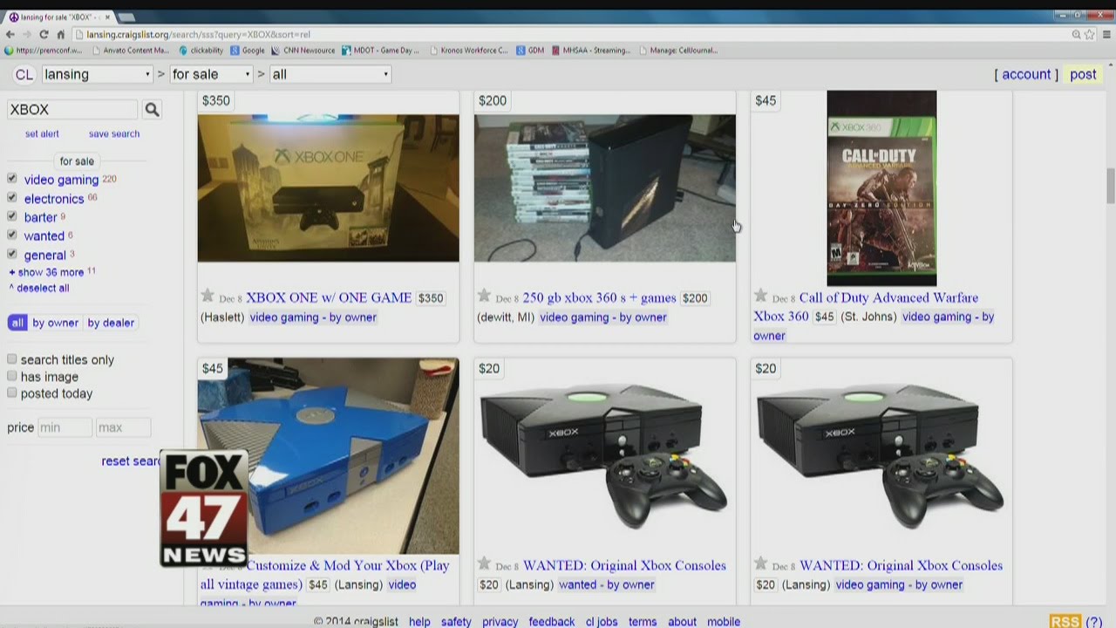Click the page vertical scrollbar thumb
Screen dimensions: 1116x628
[x=1111, y=186]
